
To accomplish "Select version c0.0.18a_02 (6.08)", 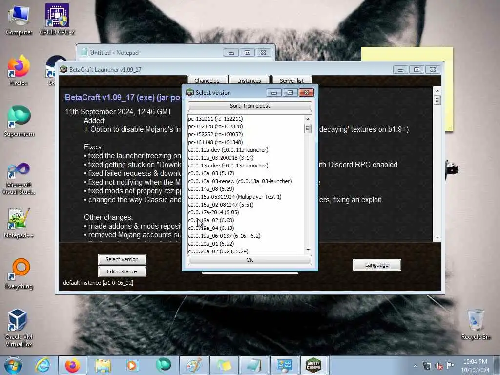I will point(246,220).
